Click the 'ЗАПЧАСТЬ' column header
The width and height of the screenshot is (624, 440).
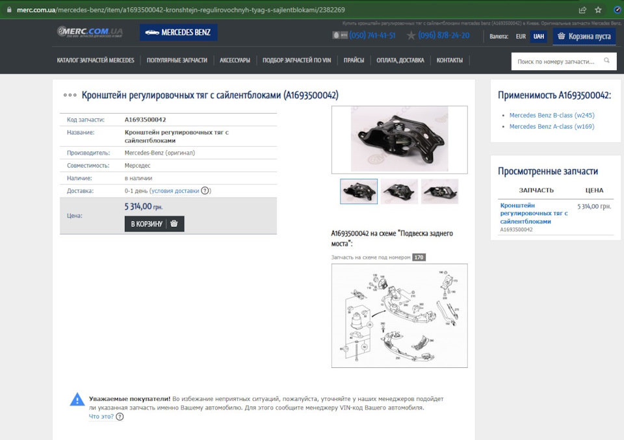(x=536, y=190)
